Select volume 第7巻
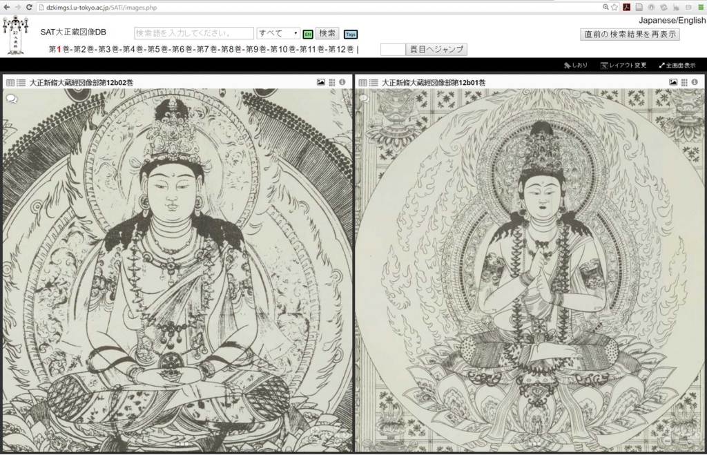Viewport: 707px width, 455px height. click(206, 49)
